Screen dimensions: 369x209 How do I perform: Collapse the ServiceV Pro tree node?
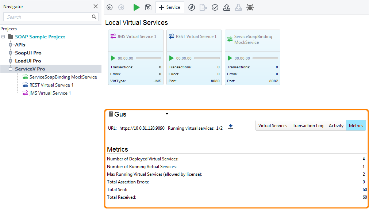[10, 69]
